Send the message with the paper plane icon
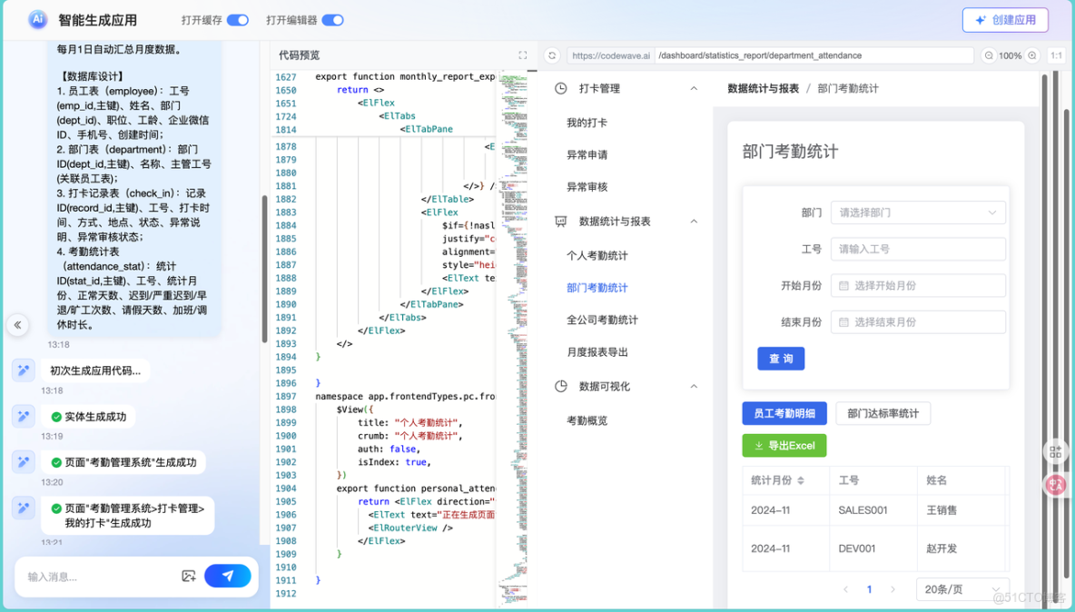This screenshot has height=612, width=1075. click(x=228, y=576)
